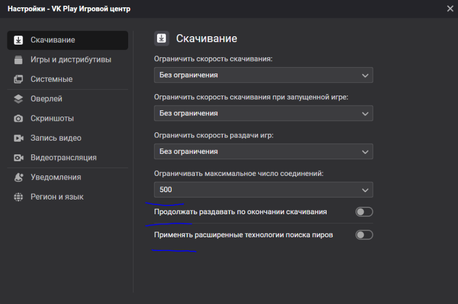
Task: Enable continue seeding after download toggle
Action: [364, 212]
